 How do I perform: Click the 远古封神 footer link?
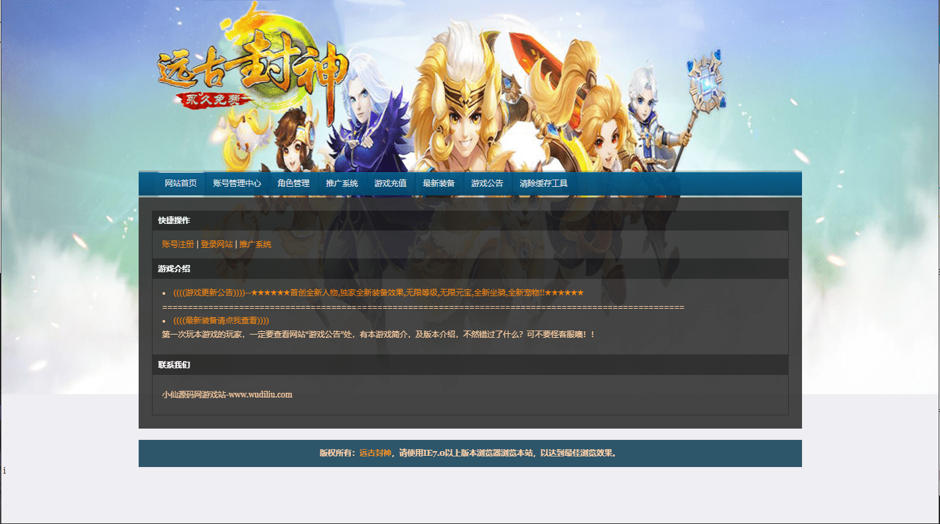click(x=375, y=454)
